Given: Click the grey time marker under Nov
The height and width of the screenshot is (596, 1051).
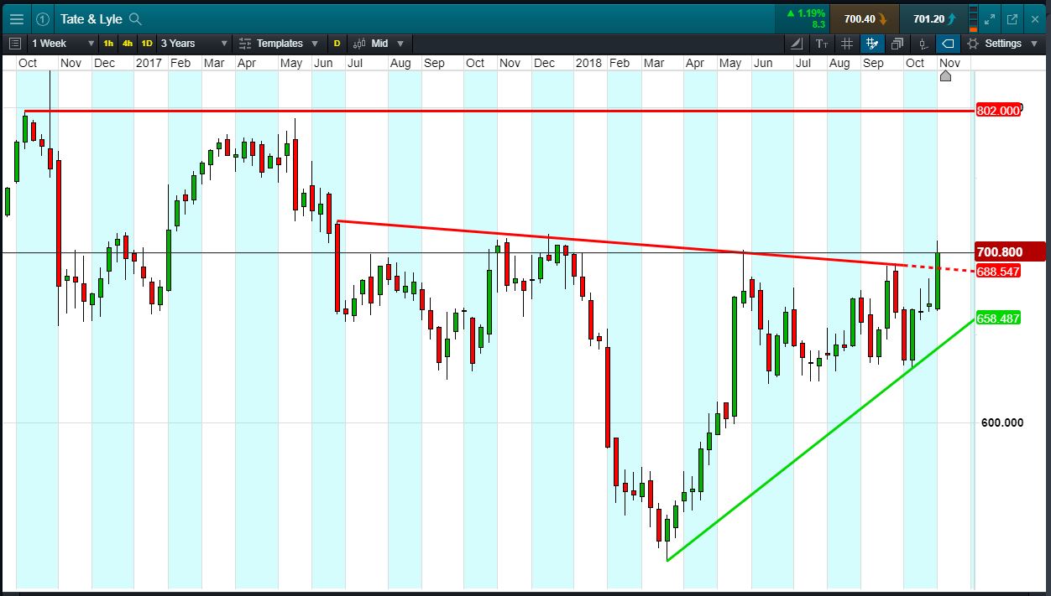Looking at the screenshot, I should point(945,76).
